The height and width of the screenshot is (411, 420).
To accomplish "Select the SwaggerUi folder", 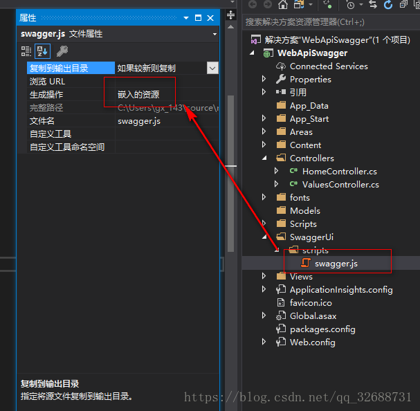I will 311,237.
